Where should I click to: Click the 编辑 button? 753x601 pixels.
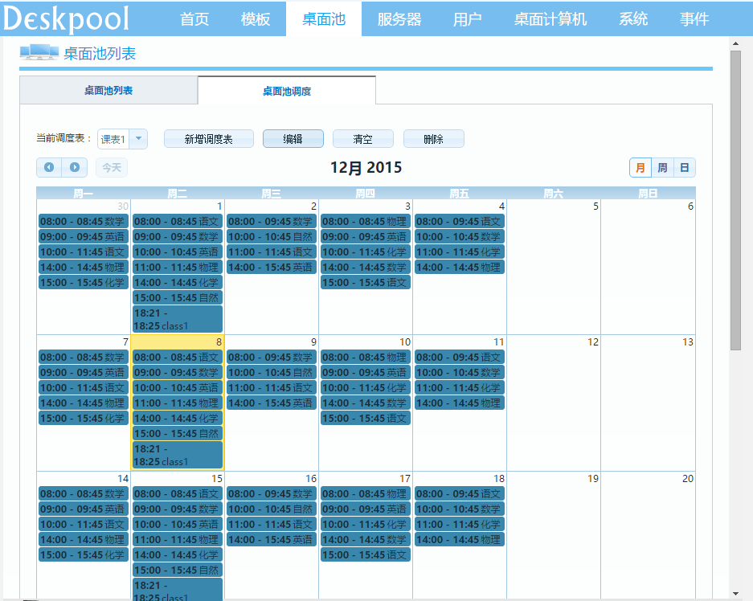tap(293, 139)
